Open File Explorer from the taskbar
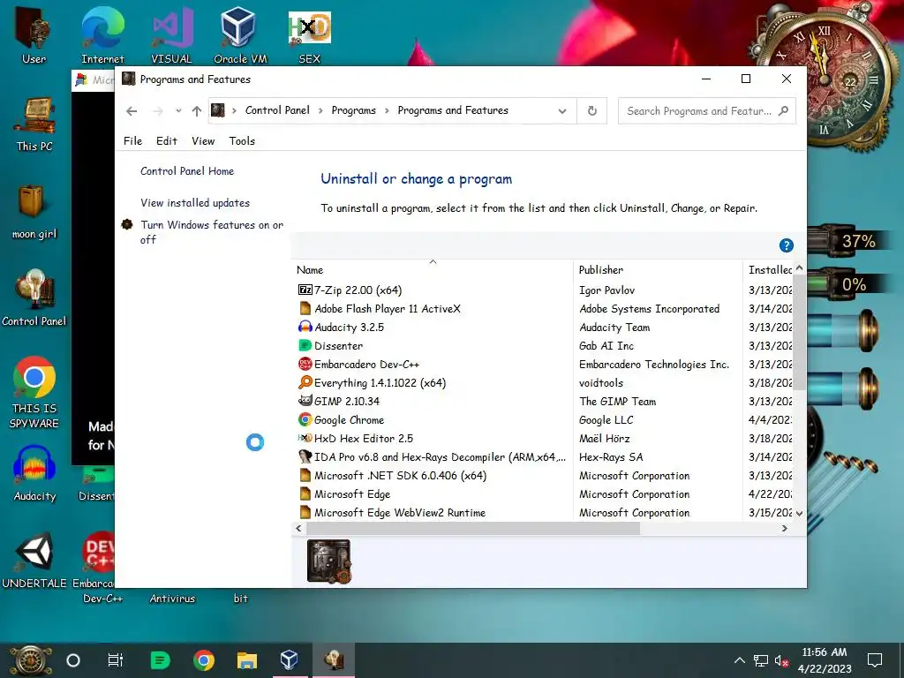The image size is (904, 678). pyautogui.click(x=247, y=660)
